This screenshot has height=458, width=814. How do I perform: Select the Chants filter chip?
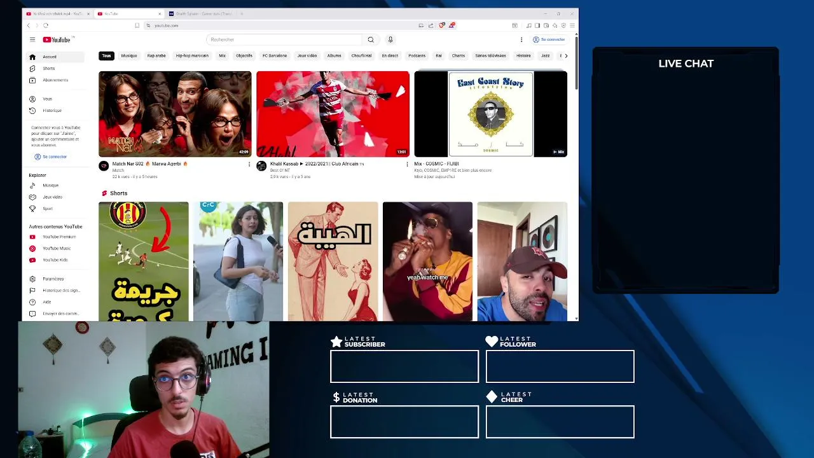(459, 56)
